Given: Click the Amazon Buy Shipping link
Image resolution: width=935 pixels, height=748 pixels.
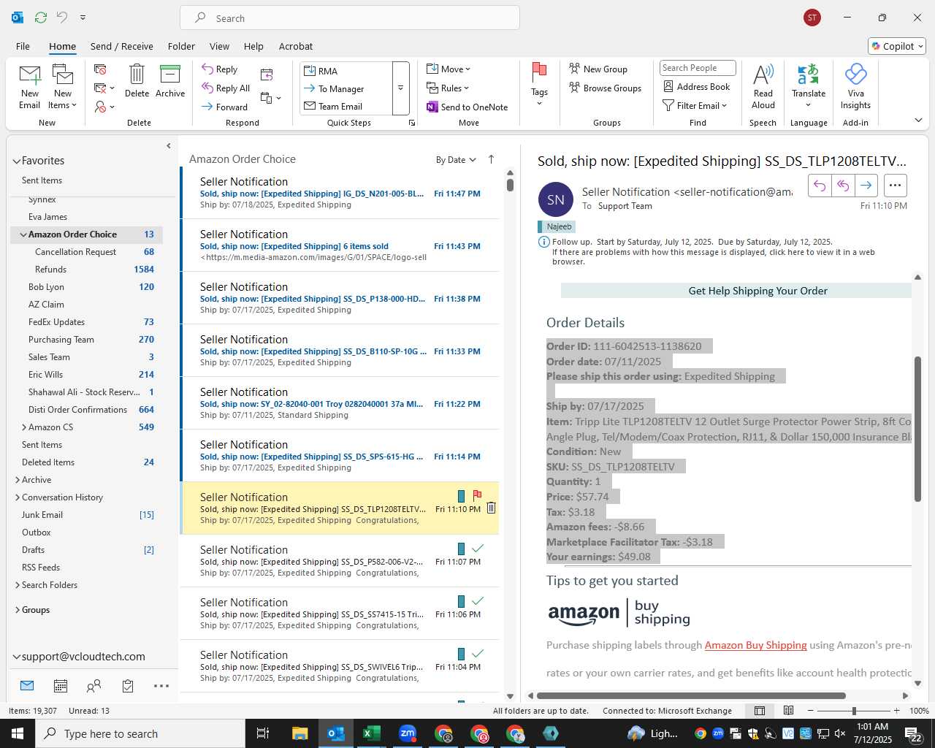Looking at the screenshot, I should tap(755, 645).
